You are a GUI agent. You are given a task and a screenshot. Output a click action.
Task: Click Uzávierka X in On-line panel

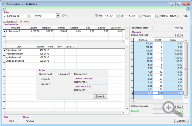click(63, 75)
